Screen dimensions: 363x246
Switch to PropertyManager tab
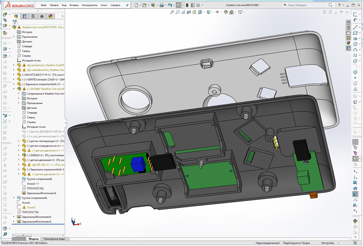click(25, 16)
